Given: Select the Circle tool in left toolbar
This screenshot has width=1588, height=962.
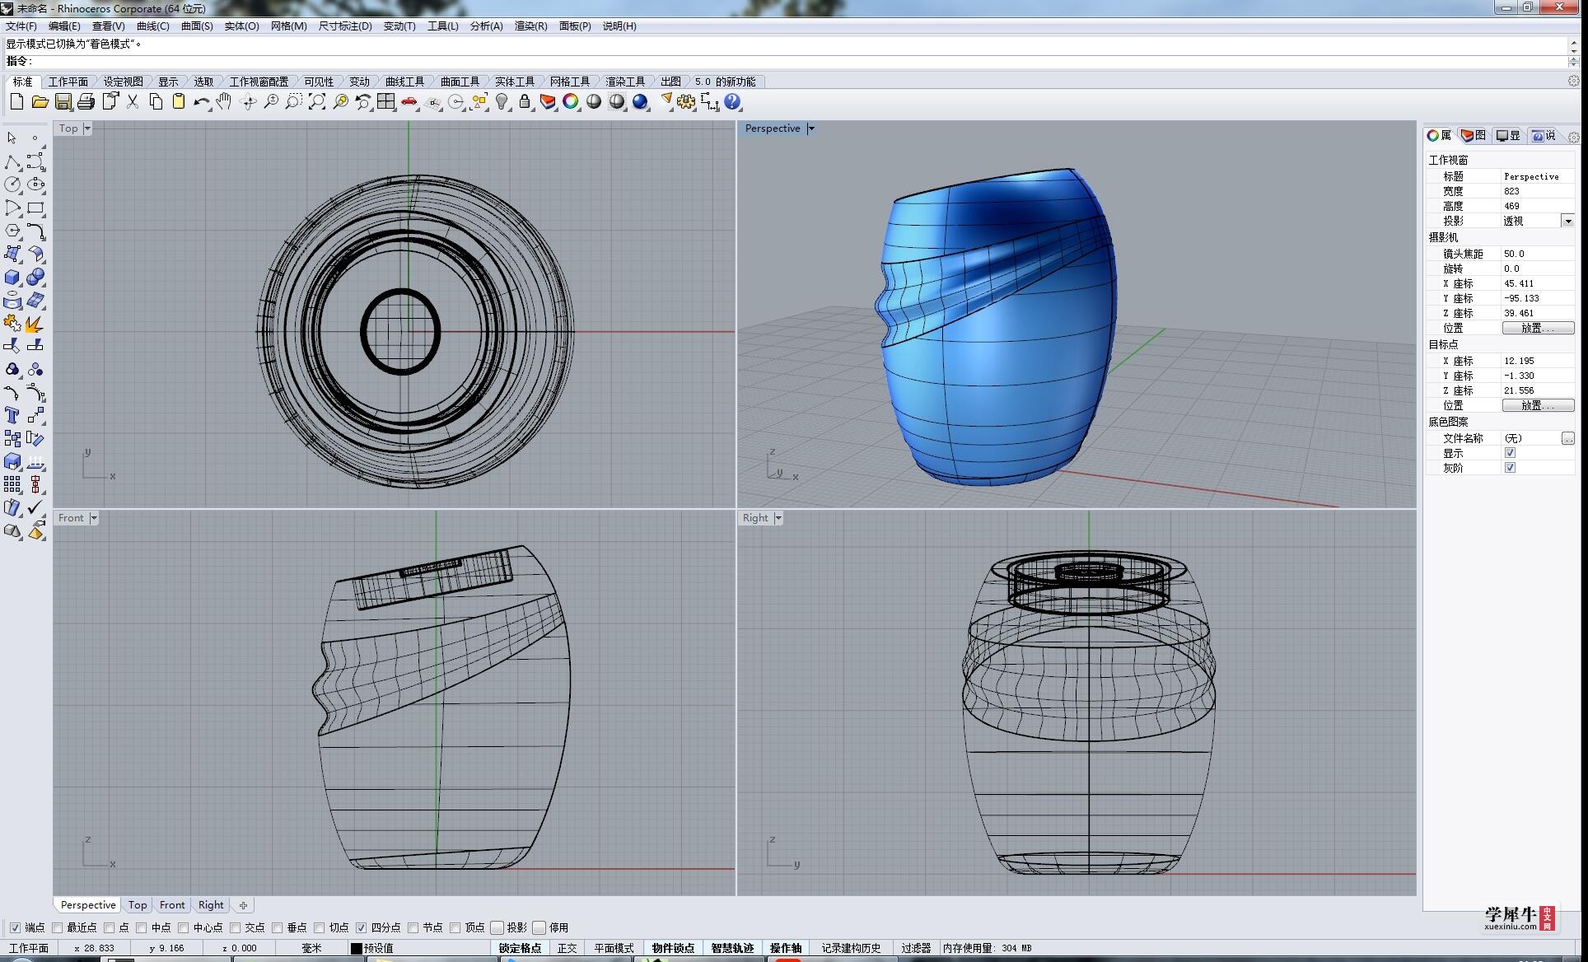Looking at the screenshot, I should pyautogui.click(x=12, y=184).
